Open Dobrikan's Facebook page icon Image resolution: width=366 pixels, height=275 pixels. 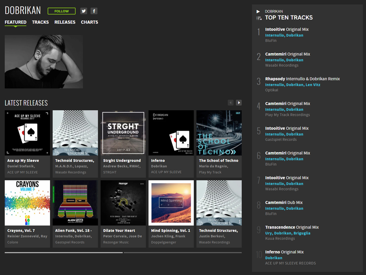94,11
